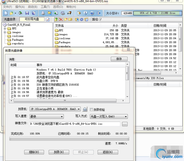Open the 工具(T) menu

[x=45, y=7]
